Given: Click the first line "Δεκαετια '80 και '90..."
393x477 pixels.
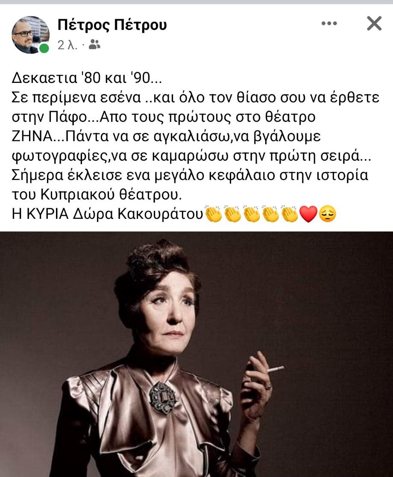Looking at the screenshot, I should point(87,78).
